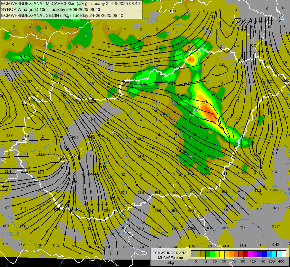Click the map value 75.2
Screen dimensions: 290x267
(x=58, y=155)
